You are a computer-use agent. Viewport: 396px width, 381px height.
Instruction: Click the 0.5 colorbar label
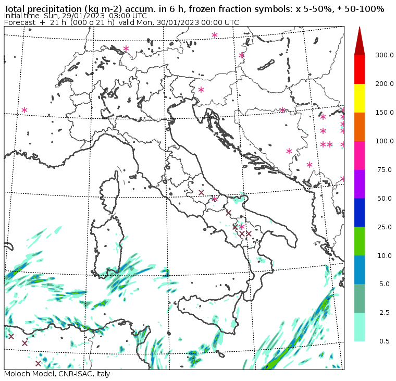pos(385,341)
